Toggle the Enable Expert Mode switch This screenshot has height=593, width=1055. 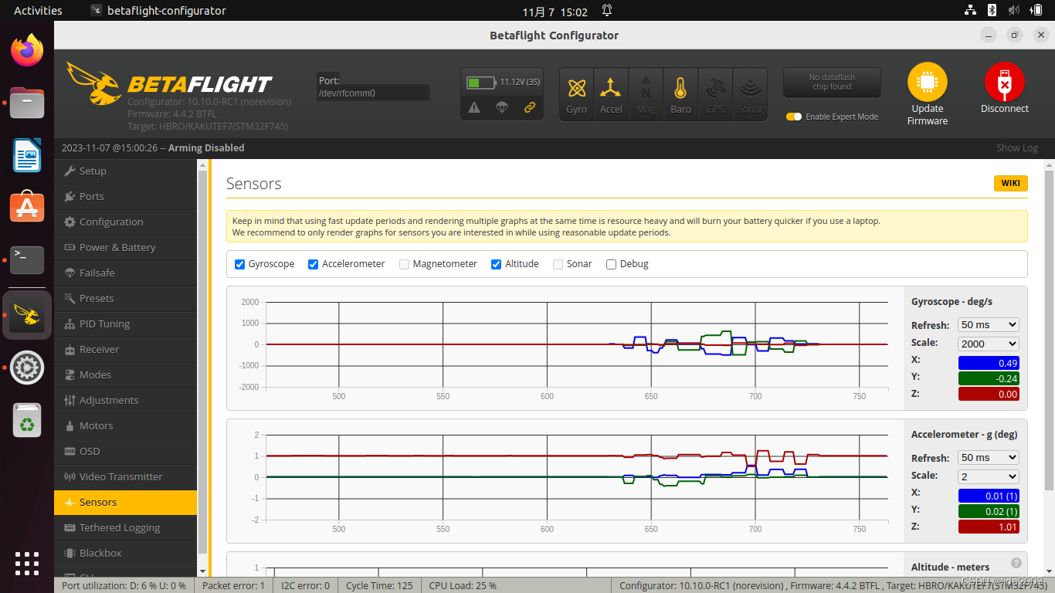coord(794,117)
